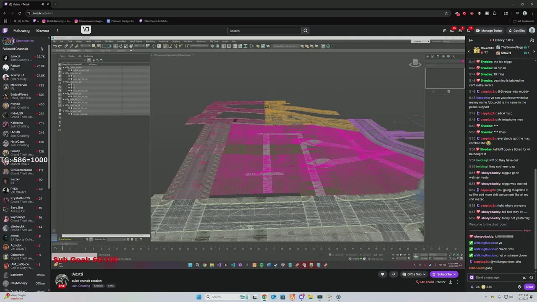Open the Scripting menu
537x302 pixels.
(x=176, y=42)
